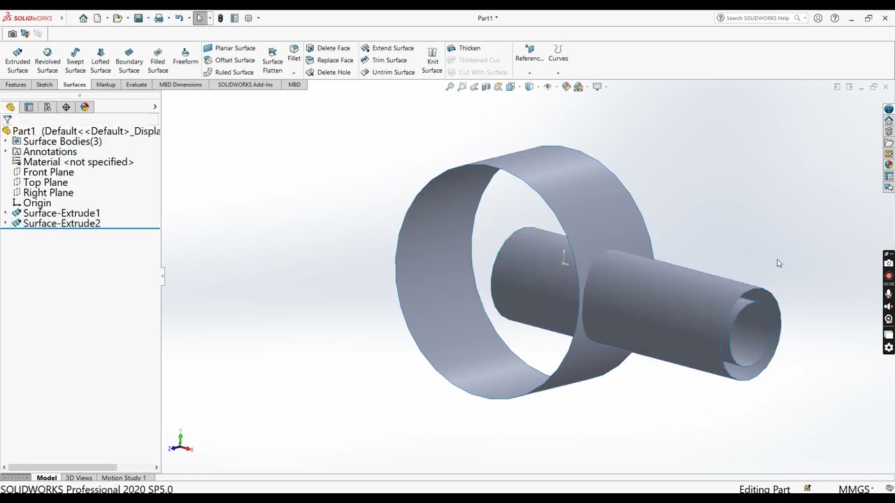
Task: Open the Options gear icon
Action: tap(248, 18)
